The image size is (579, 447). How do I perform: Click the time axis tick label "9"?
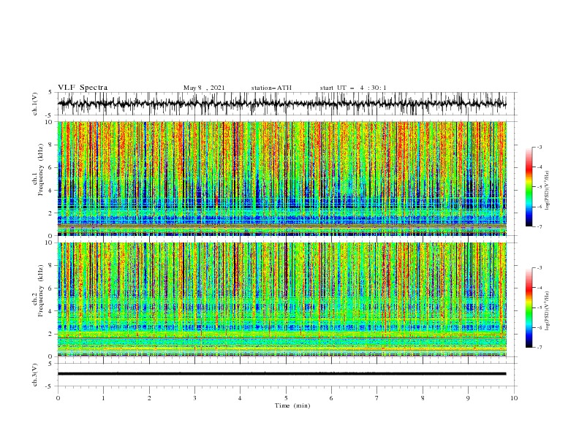(468, 398)
